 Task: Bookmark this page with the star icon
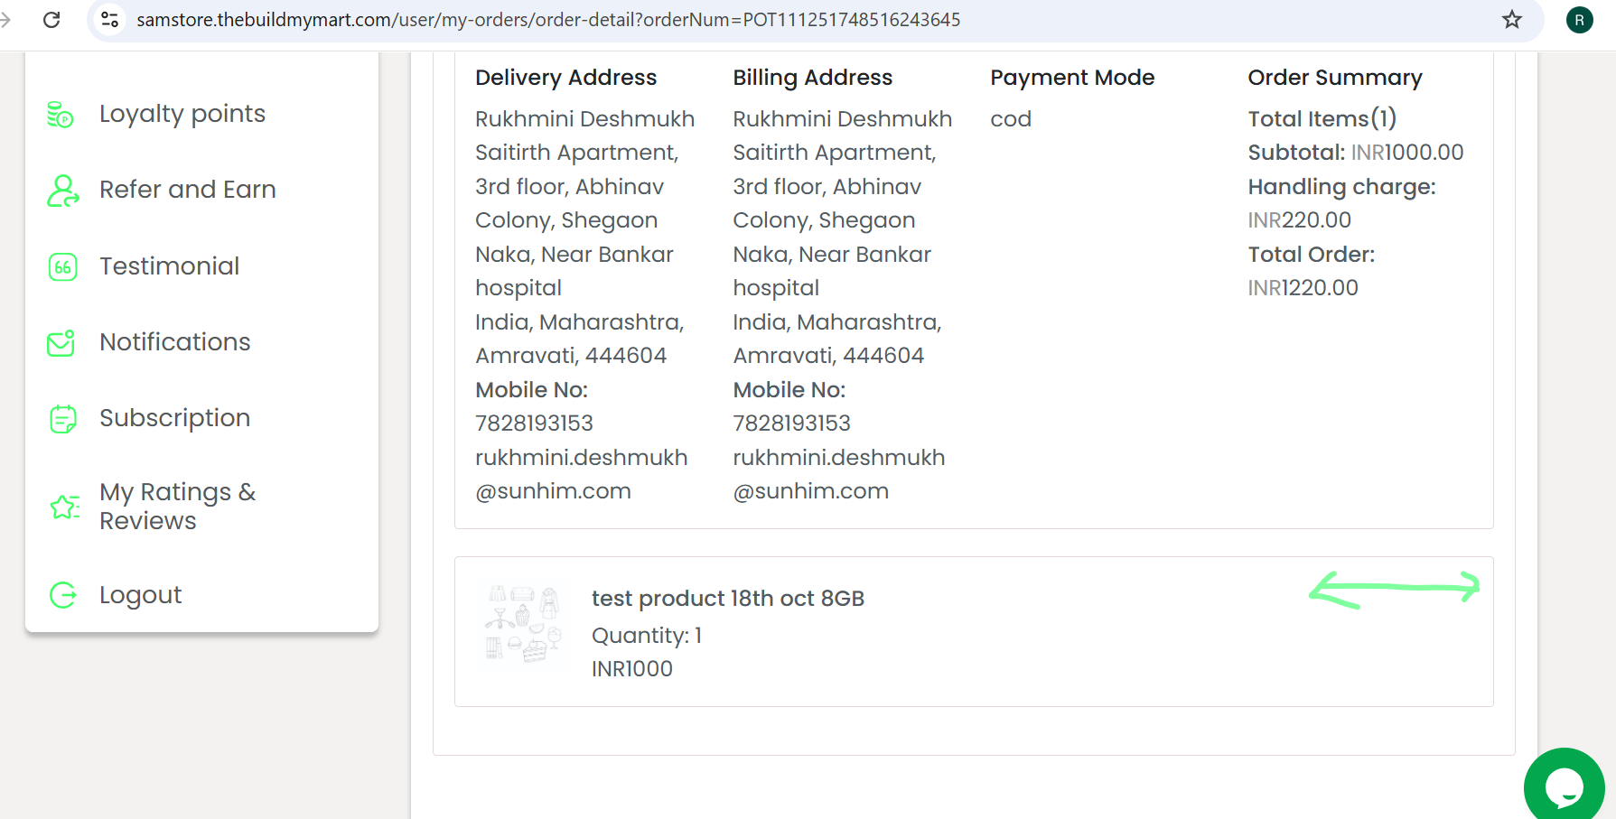pos(1512,20)
